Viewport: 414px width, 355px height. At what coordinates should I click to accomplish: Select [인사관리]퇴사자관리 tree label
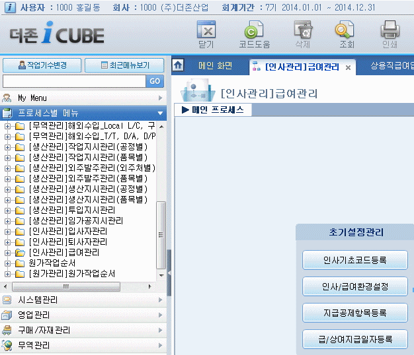pyautogui.click(x=68, y=242)
